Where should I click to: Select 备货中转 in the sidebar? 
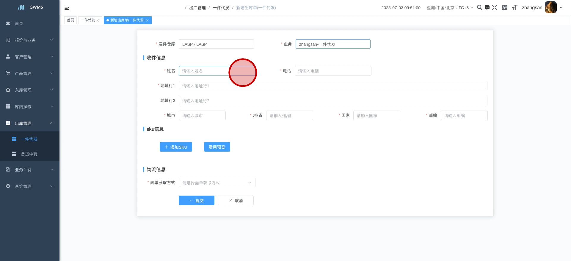(x=29, y=154)
